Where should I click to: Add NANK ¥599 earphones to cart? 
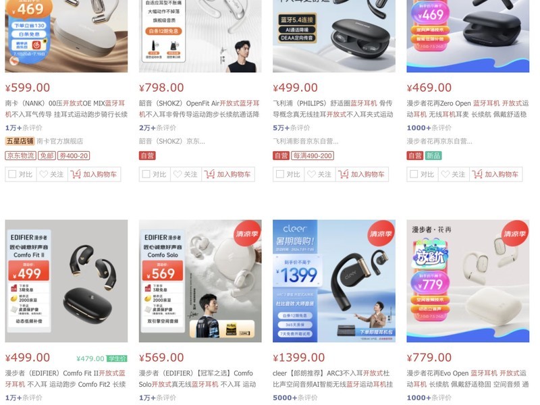pyautogui.click(x=94, y=174)
